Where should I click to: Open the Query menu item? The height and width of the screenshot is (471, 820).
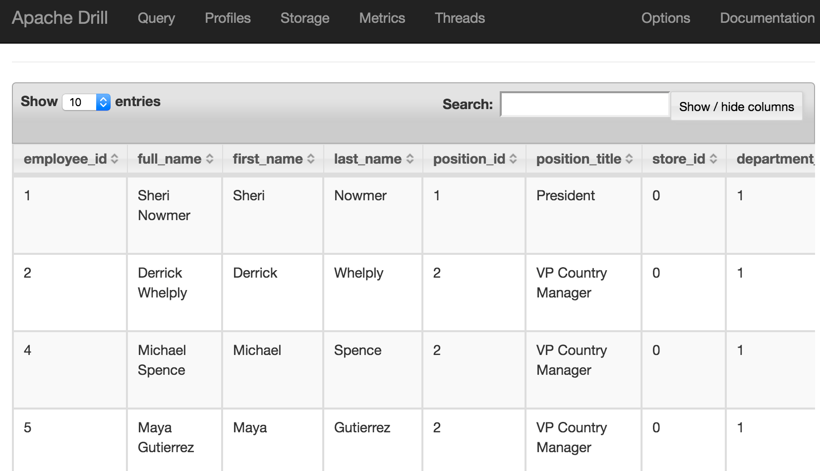tap(156, 18)
